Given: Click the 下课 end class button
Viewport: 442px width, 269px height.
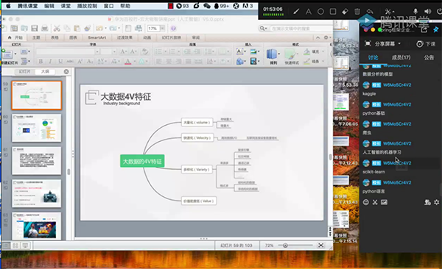Looking at the screenshot, I should coord(426,44).
